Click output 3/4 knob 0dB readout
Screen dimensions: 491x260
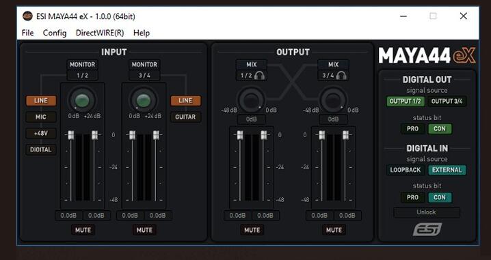333,119
